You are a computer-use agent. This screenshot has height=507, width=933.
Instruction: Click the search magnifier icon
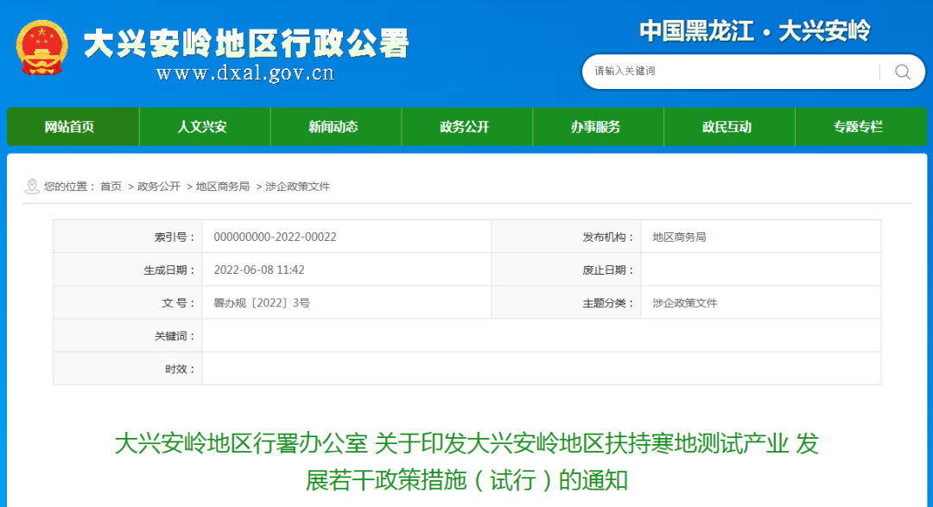point(903,73)
